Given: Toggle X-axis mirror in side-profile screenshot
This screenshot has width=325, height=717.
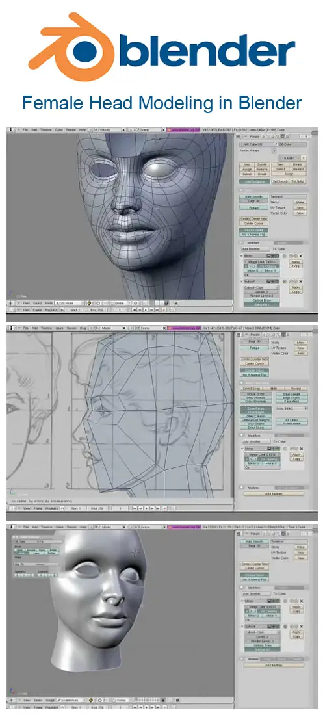Looking at the screenshot, I should (292, 423).
